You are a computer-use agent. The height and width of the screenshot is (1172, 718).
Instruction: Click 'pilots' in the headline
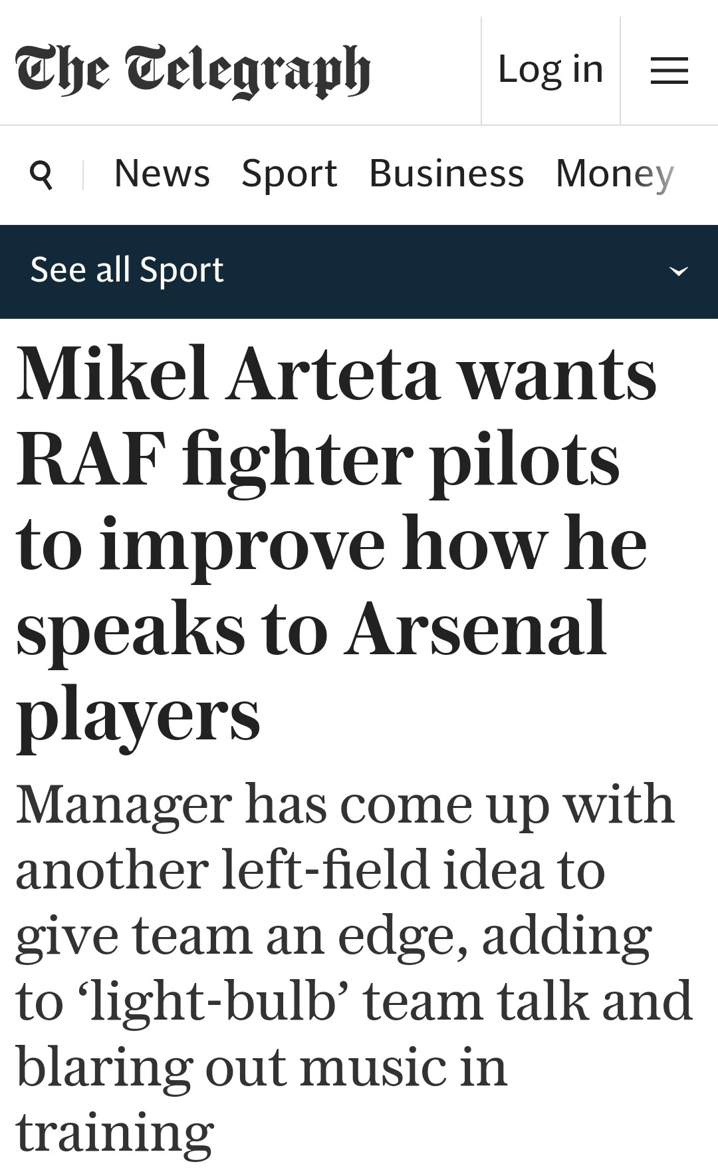point(525,458)
